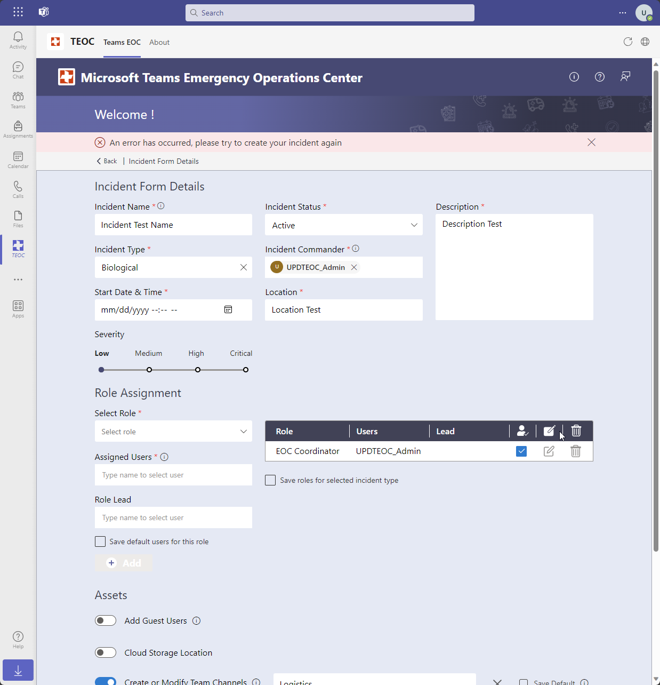This screenshot has height=685, width=660.
Task: Click the info icon in the EOC header
Action: click(574, 77)
